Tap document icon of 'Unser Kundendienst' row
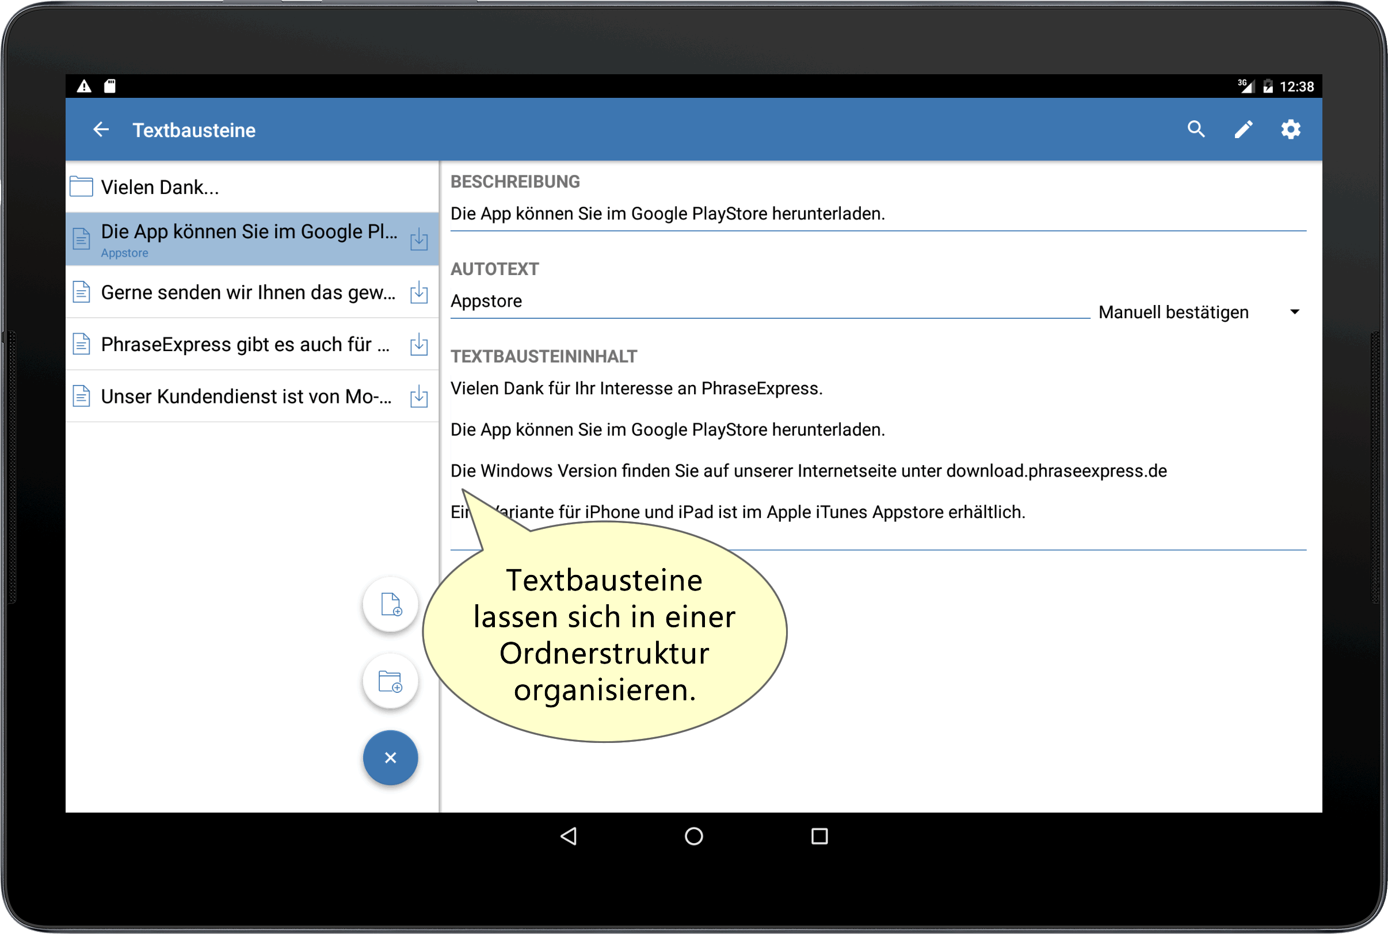This screenshot has height=934, width=1388. tap(81, 396)
